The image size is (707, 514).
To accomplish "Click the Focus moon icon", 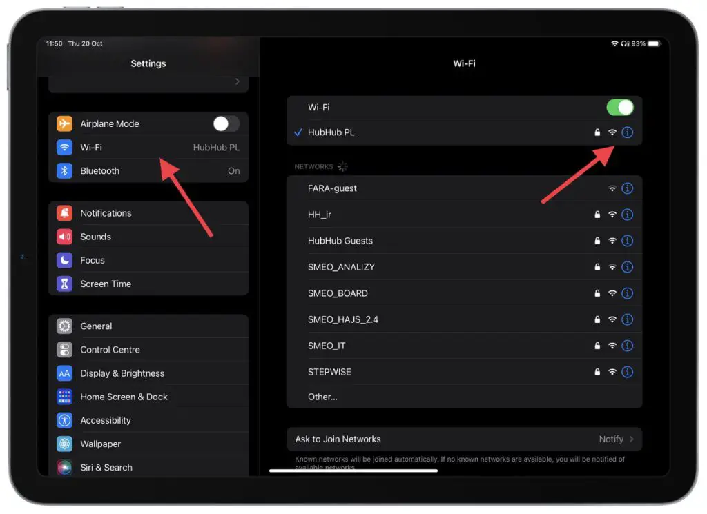I will 64,260.
